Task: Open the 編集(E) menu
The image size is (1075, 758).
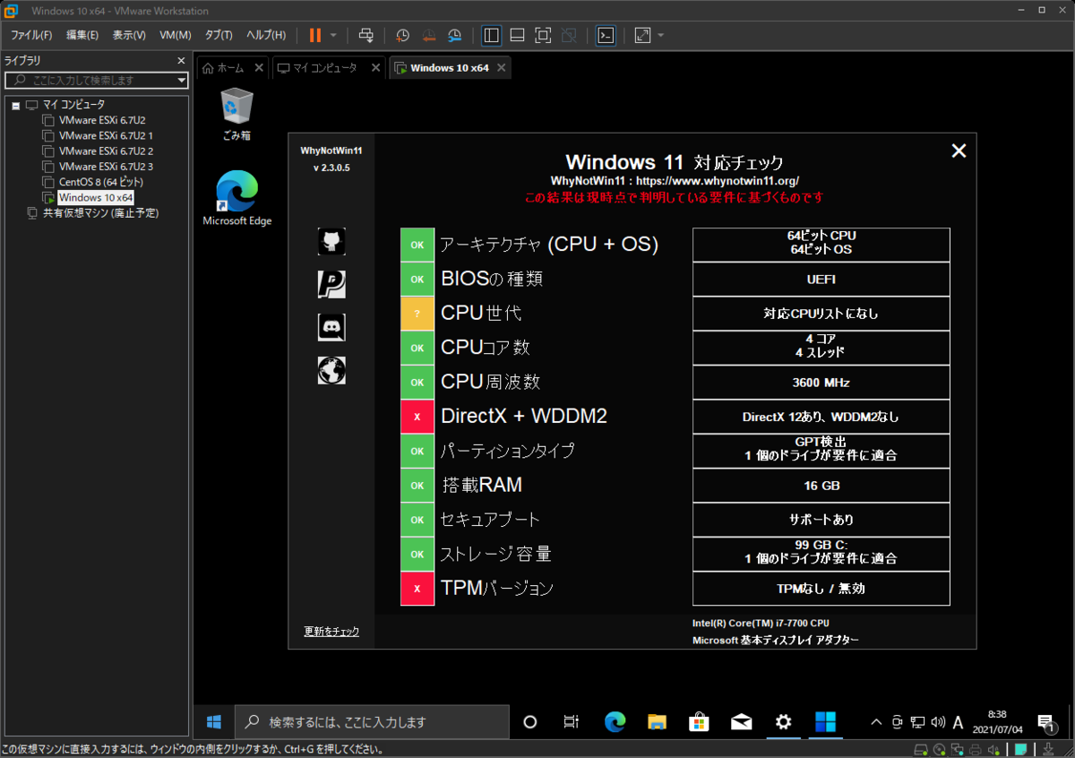Action: click(x=82, y=35)
